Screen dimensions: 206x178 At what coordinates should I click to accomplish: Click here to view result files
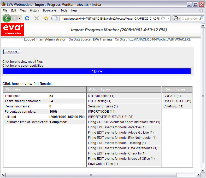tap(22, 62)
